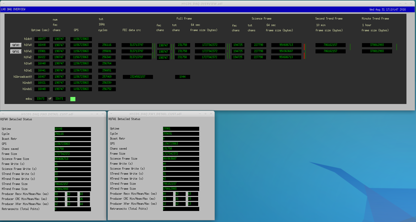Screen dimensions: 416x222
Task: Maximize the H1CDS_DAQ_FW1_DETAIL_CUST window
Action: (x=205, y=114)
